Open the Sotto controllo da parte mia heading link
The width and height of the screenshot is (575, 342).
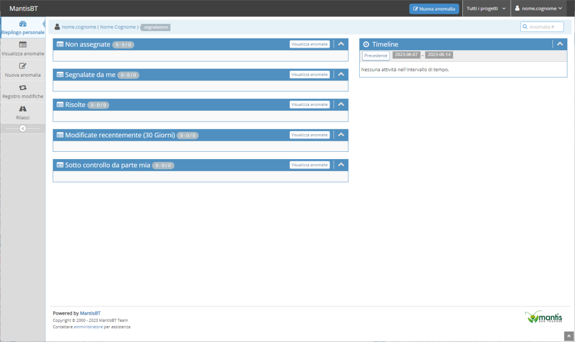(107, 165)
